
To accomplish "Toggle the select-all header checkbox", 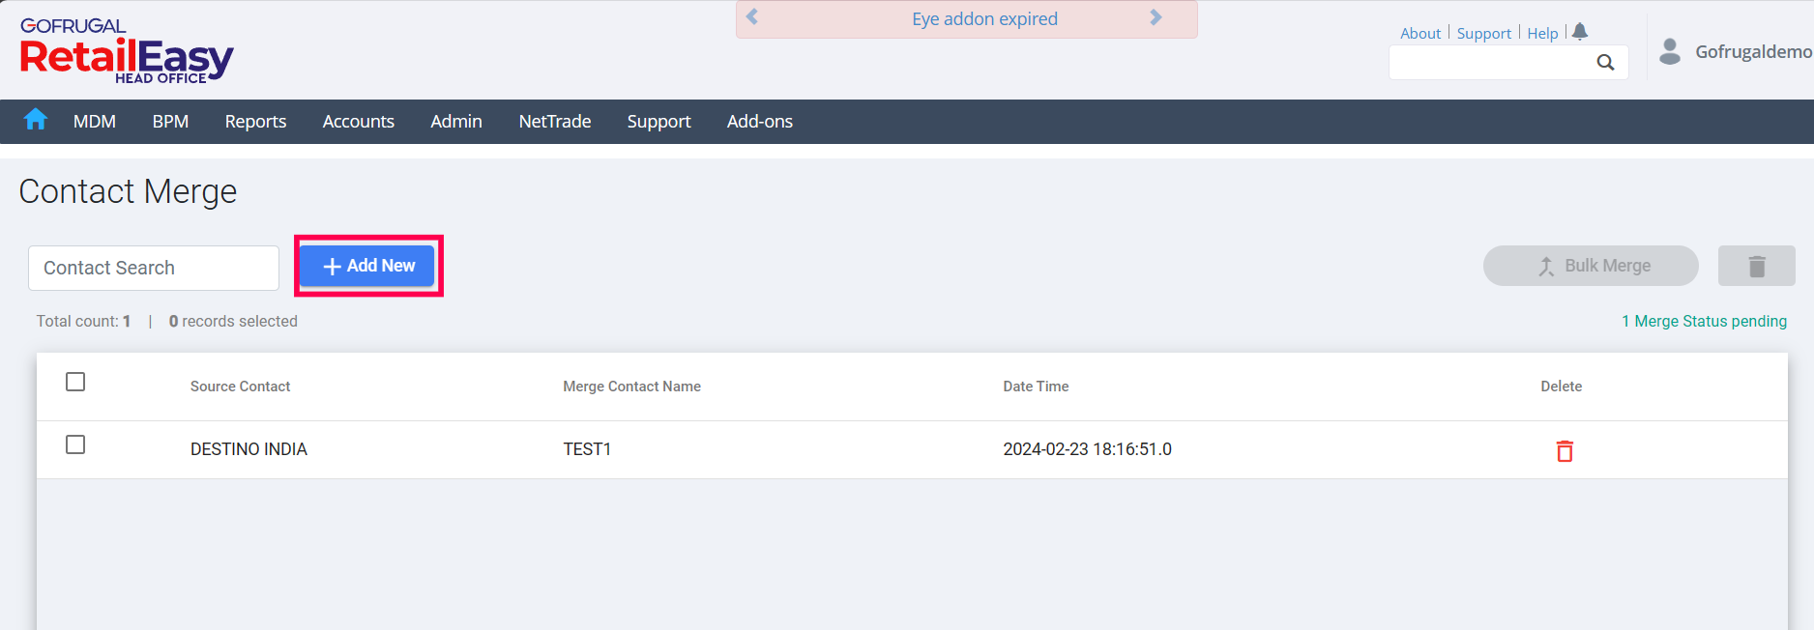I will [x=75, y=382].
